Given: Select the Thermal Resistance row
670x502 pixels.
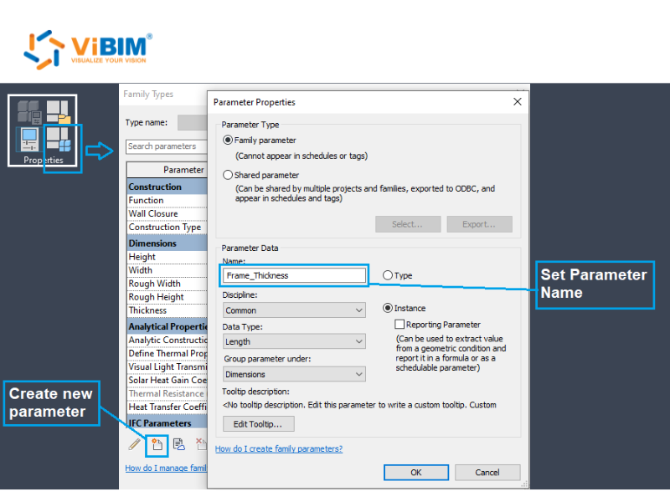Looking at the screenshot, I should (167, 393).
